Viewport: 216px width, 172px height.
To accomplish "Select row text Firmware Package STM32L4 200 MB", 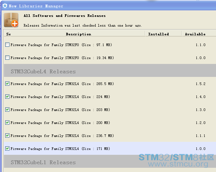I will (x=60, y=123).
